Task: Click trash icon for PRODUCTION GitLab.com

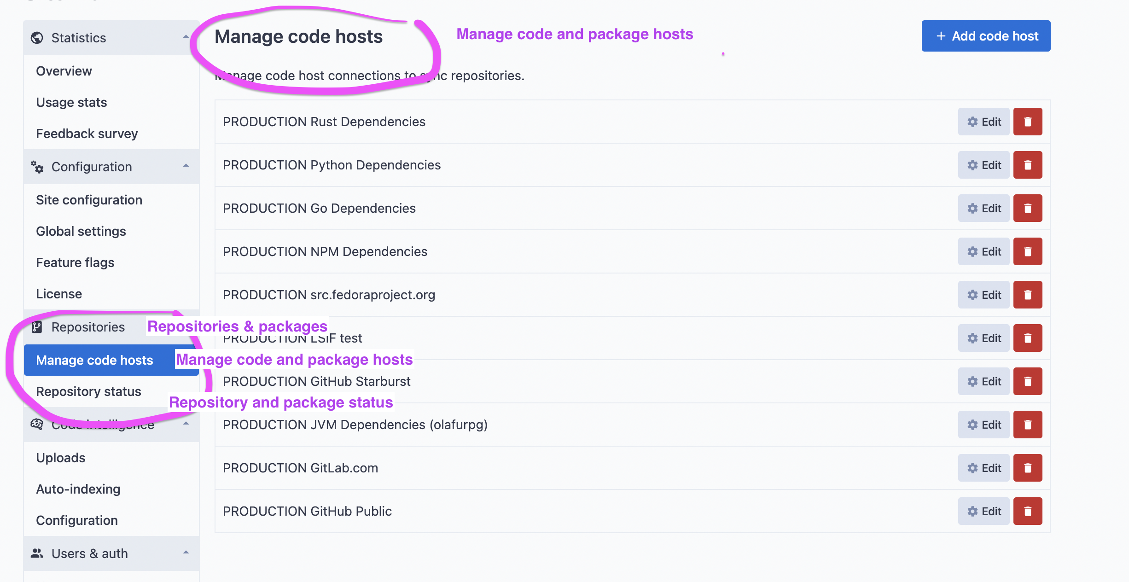Action: (x=1027, y=468)
